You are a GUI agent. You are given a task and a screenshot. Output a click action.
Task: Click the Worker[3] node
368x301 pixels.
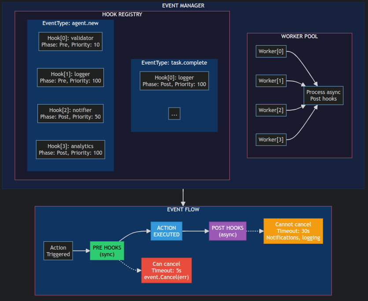[271, 140]
